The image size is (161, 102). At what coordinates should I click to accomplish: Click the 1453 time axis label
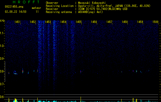48,22
